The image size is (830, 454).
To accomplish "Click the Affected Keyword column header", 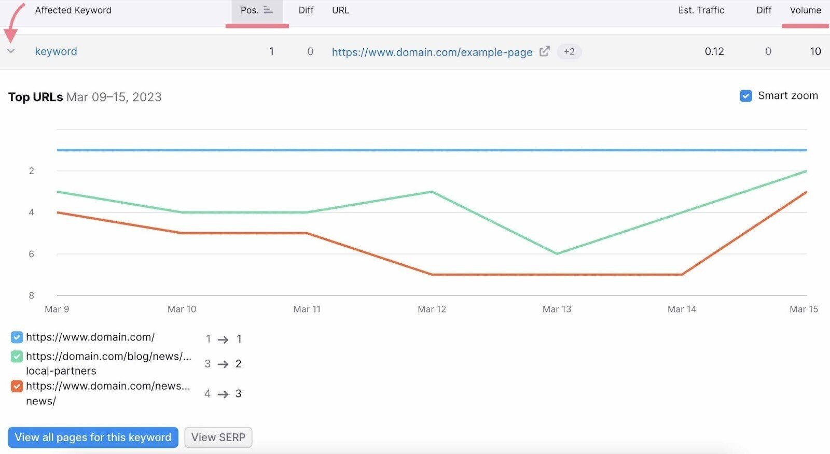I will [73, 10].
